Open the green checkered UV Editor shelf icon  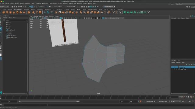(x=142, y=12)
